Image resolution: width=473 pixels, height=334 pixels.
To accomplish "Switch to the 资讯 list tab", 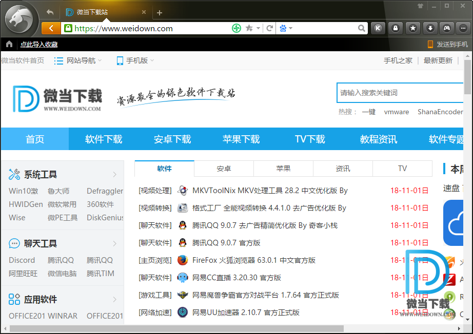I will coord(343,169).
